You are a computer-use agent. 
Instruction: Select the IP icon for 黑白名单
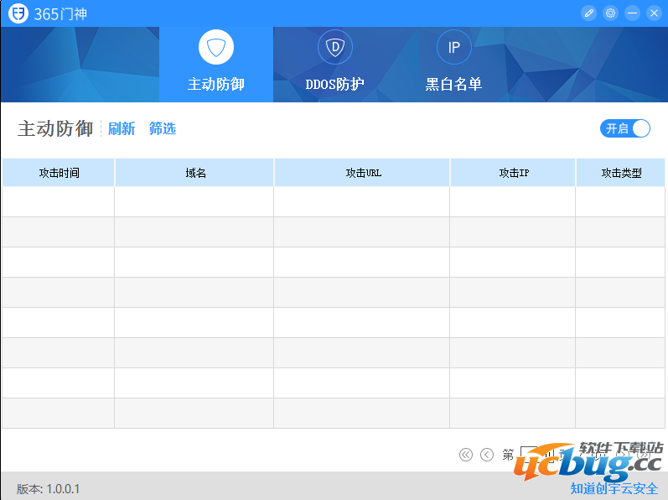[x=453, y=47]
